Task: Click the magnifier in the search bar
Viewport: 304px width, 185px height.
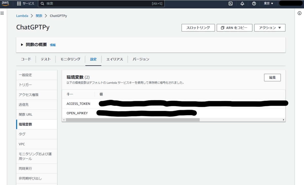Action: [42, 3]
